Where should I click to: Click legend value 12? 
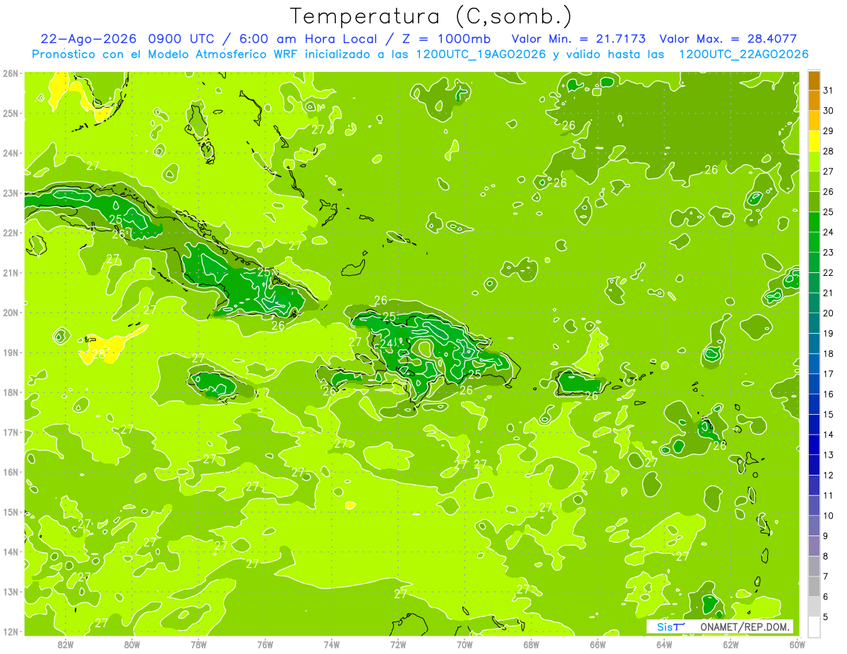tap(828, 475)
